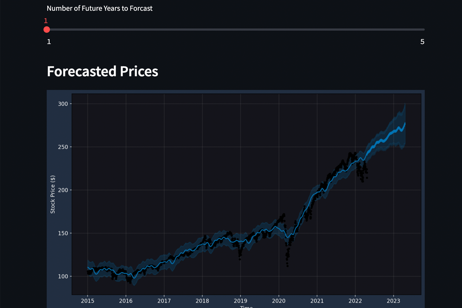
Task: Click the red slider handle
Action: click(47, 29)
